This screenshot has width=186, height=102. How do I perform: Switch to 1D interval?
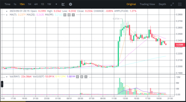[x=42, y=4]
